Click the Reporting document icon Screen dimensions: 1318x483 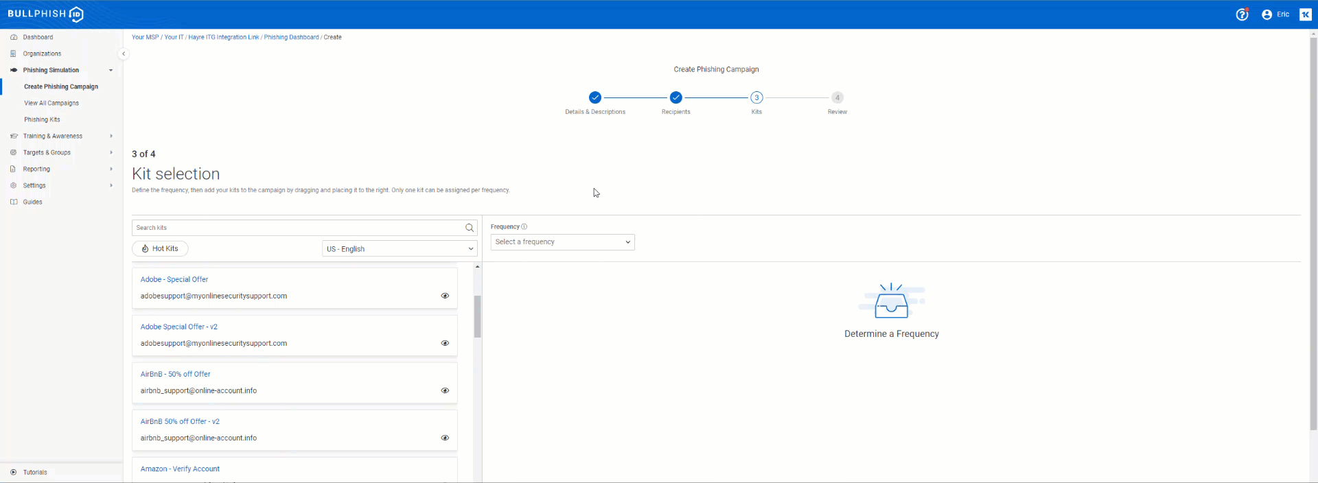tap(14, 169)
